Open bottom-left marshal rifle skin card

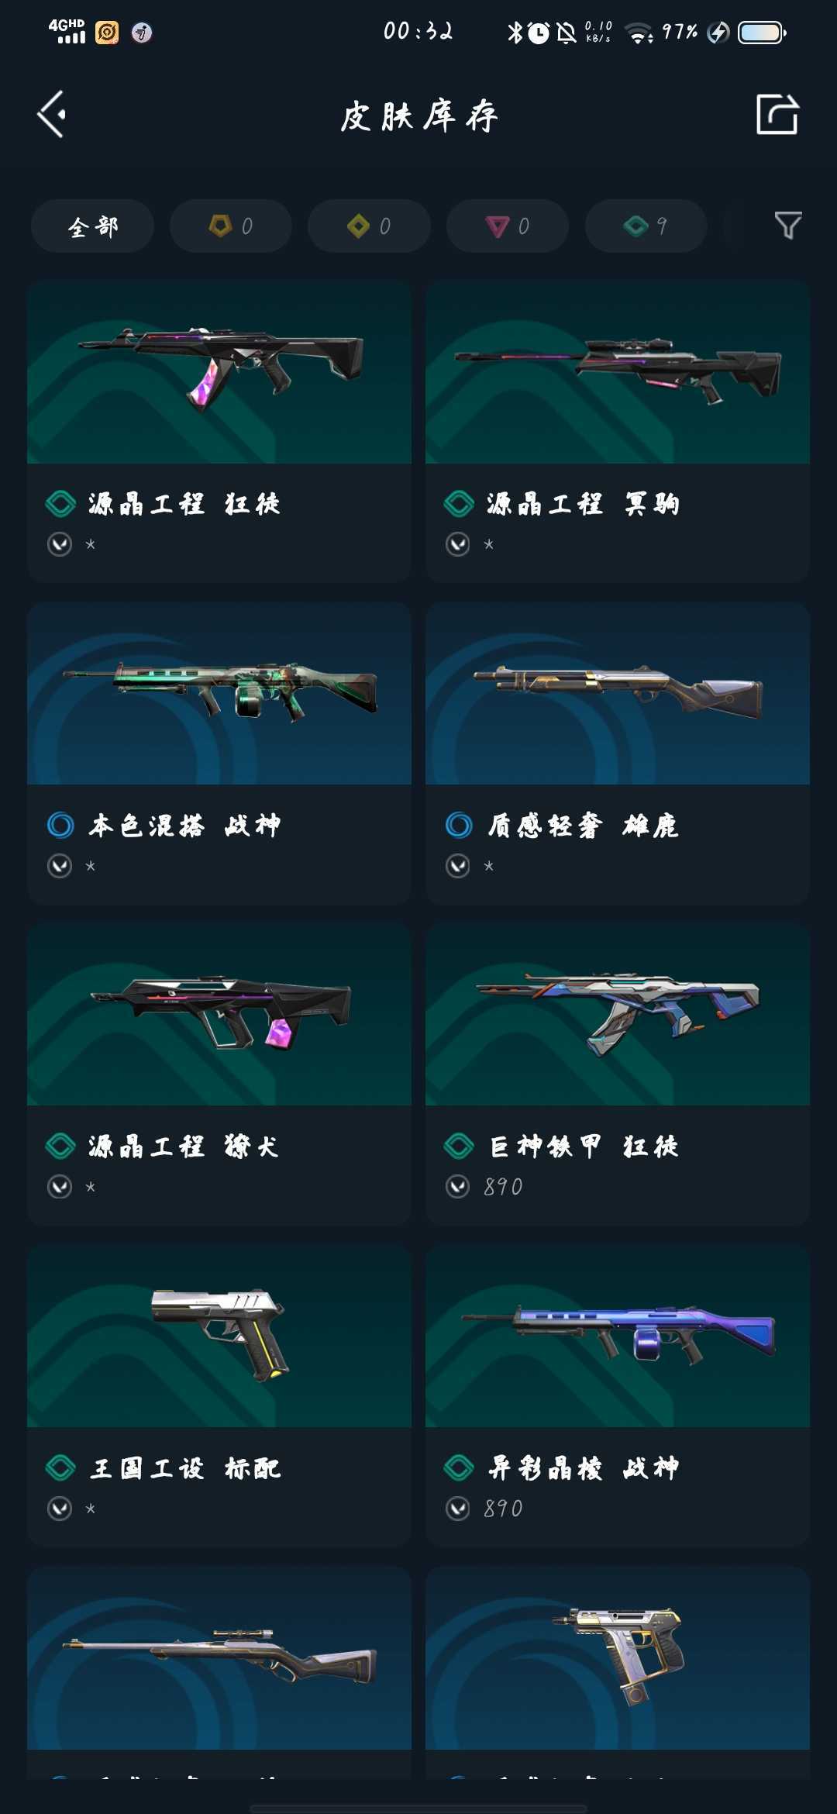pyautogui.click(x=219, y=1672)
